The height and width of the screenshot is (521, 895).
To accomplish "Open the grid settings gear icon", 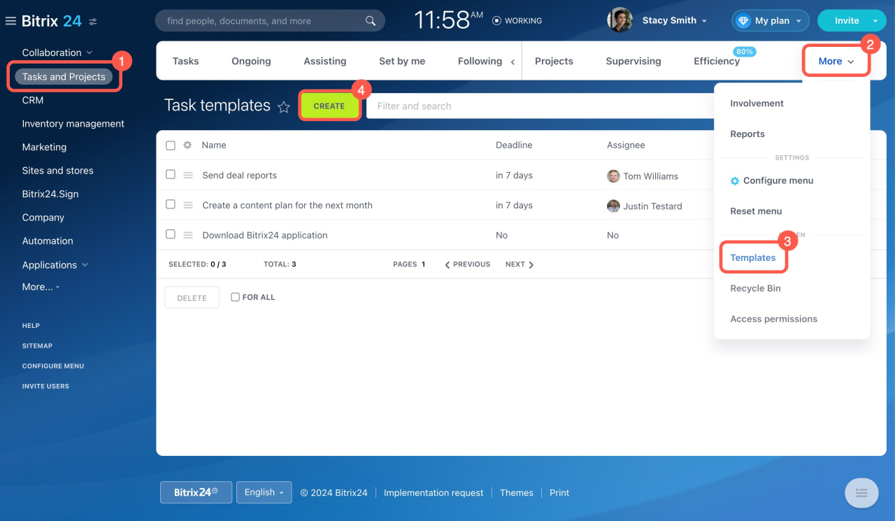I will (187, 145).
